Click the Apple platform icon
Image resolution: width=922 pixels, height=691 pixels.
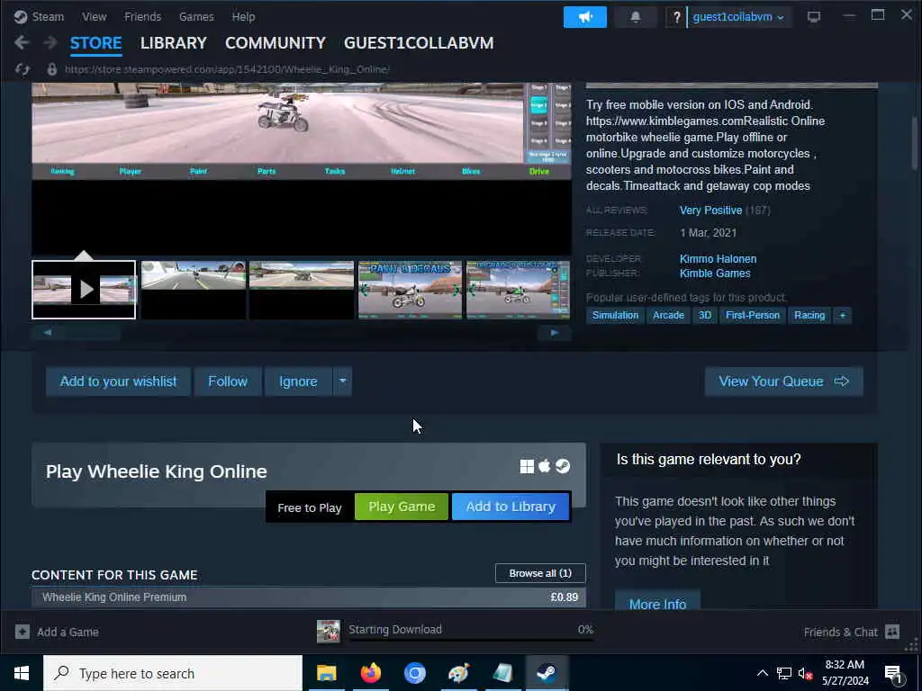pyautogui.click(x=545, y=466)
